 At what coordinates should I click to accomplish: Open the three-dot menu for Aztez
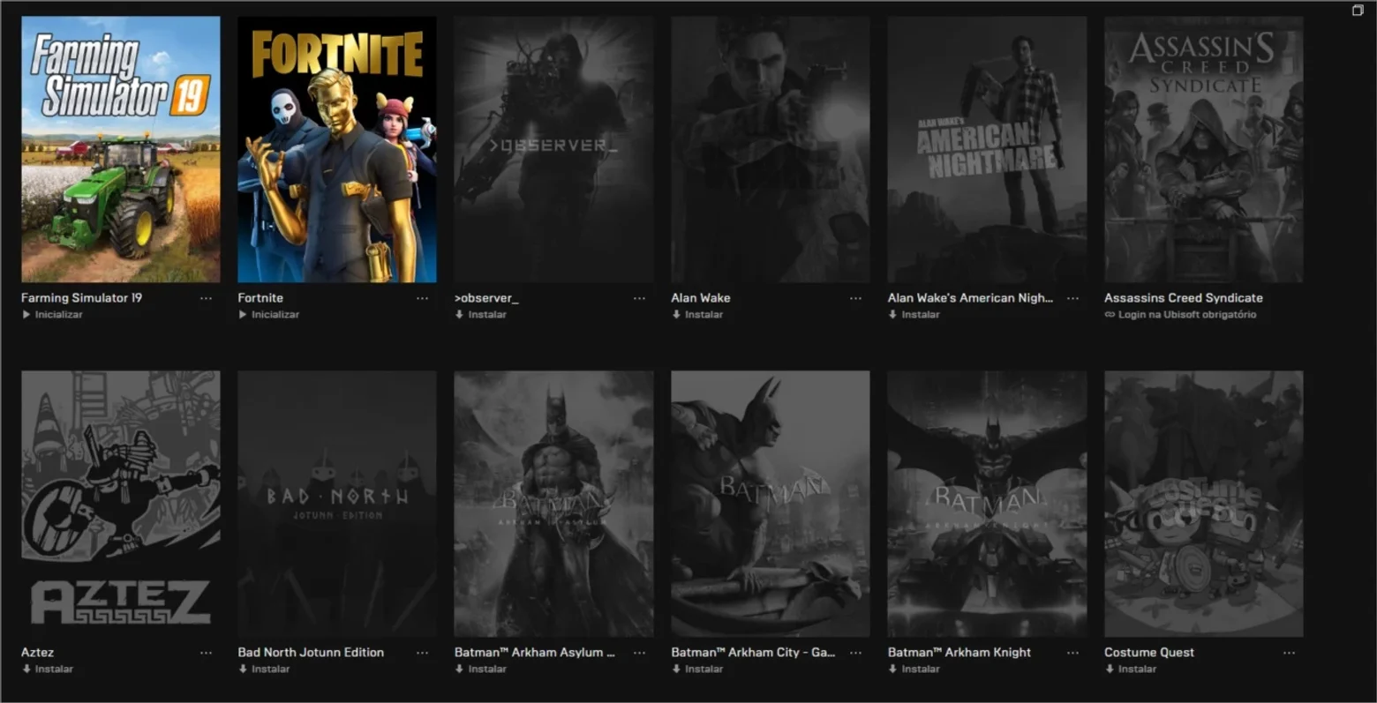click(206, 653)
